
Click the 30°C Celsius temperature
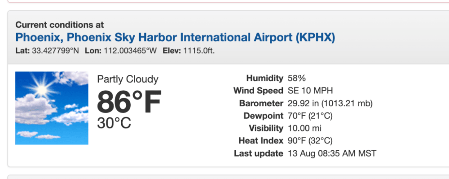pyautogui.click(x=114, y=123)
